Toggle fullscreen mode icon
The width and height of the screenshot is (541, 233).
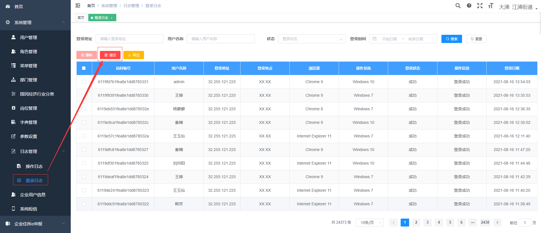pyautogui.click(x=480, y=6)
